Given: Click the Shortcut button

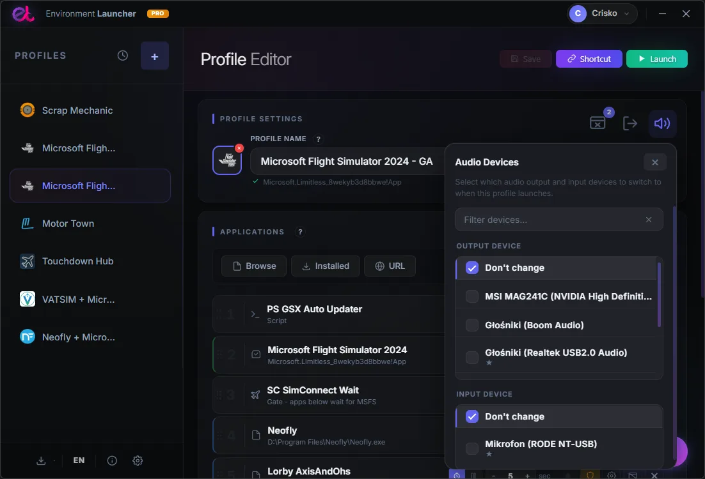Looking at the screenshot, I should (589, 59).
